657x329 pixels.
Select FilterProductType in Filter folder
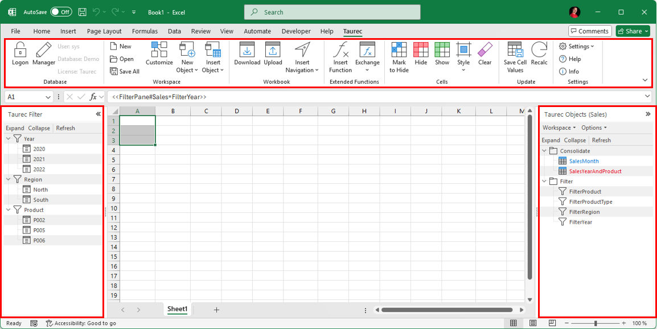(590, 202)
